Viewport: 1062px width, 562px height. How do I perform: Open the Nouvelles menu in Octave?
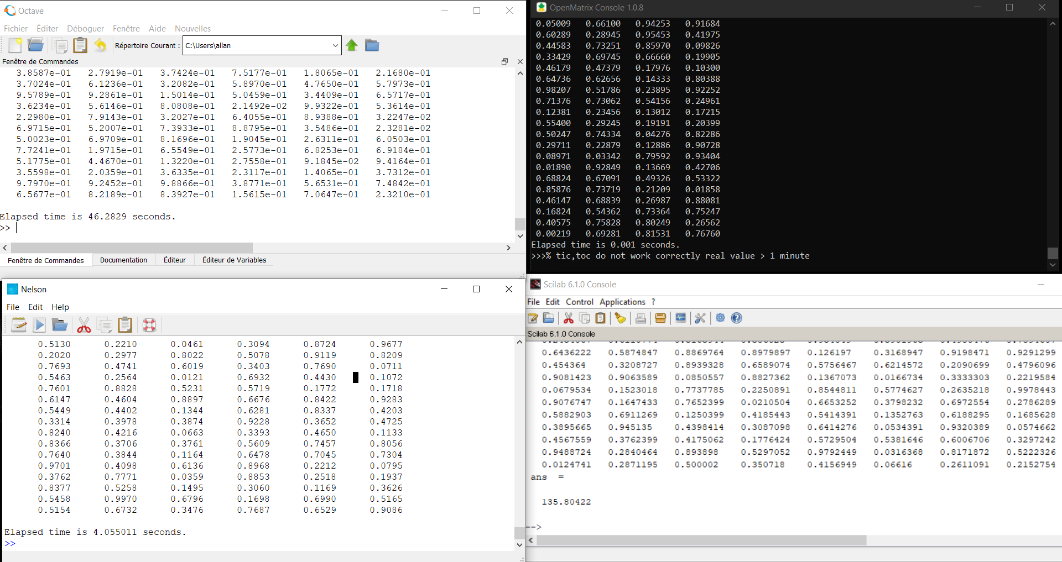[x=193, y=29]
